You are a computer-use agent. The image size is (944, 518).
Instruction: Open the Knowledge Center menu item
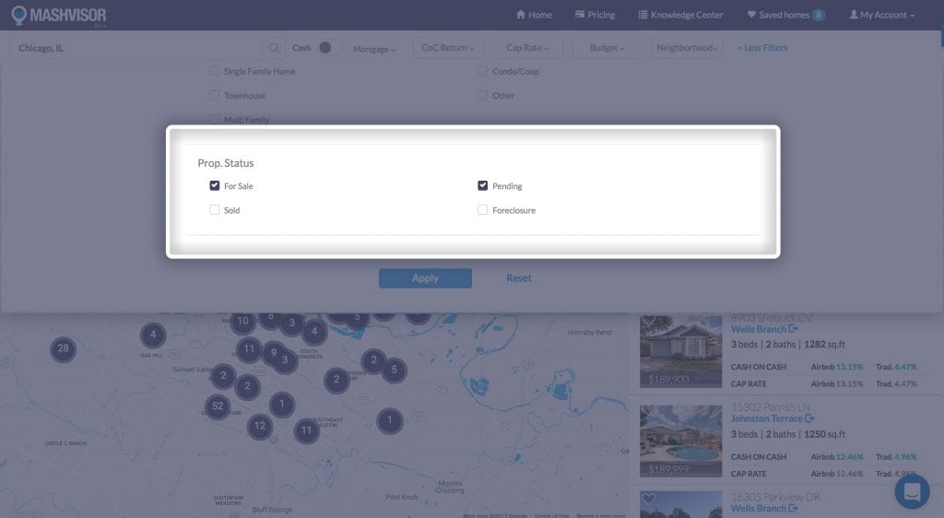(x=680, y=15)
